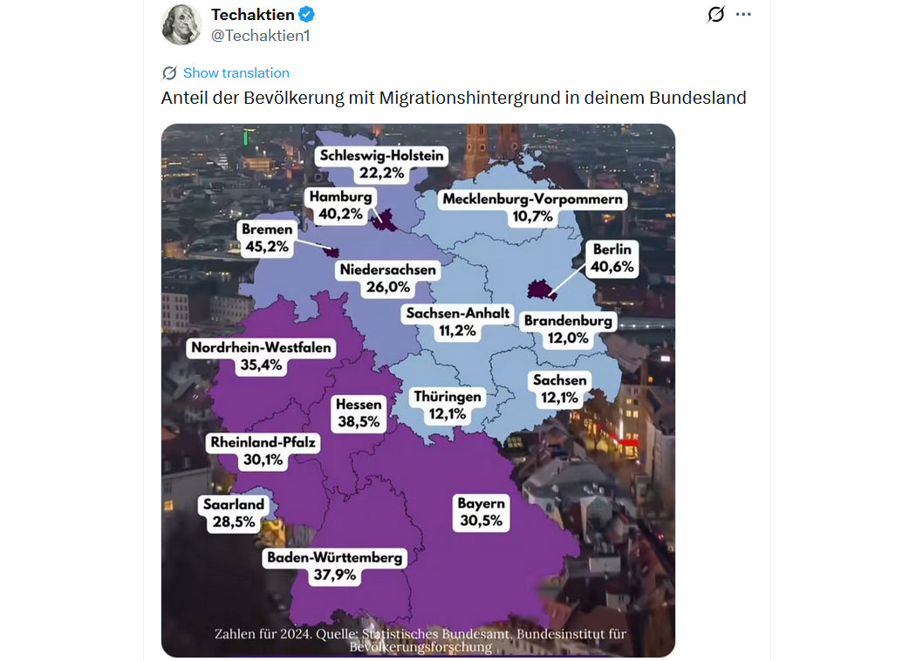Select the Saarland 28,5% label
The height and width of the screenshot is (661, 916).
pos(233,513)
